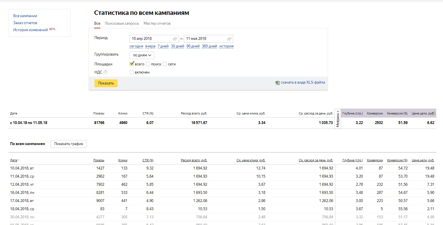Click the НДС help question mark icon
This screenshot has height=225, width=443.
click(106, 72)
